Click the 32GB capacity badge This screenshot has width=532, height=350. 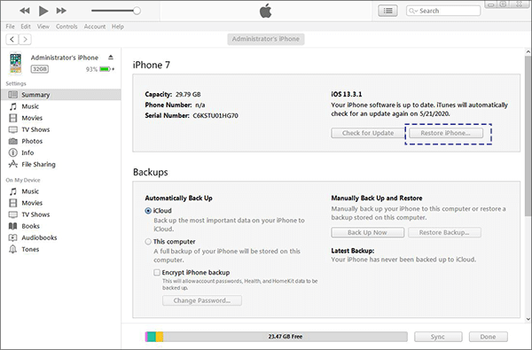[x=40, y=69]
